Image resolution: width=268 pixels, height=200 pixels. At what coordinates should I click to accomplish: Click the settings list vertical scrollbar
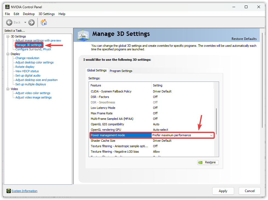216,120
